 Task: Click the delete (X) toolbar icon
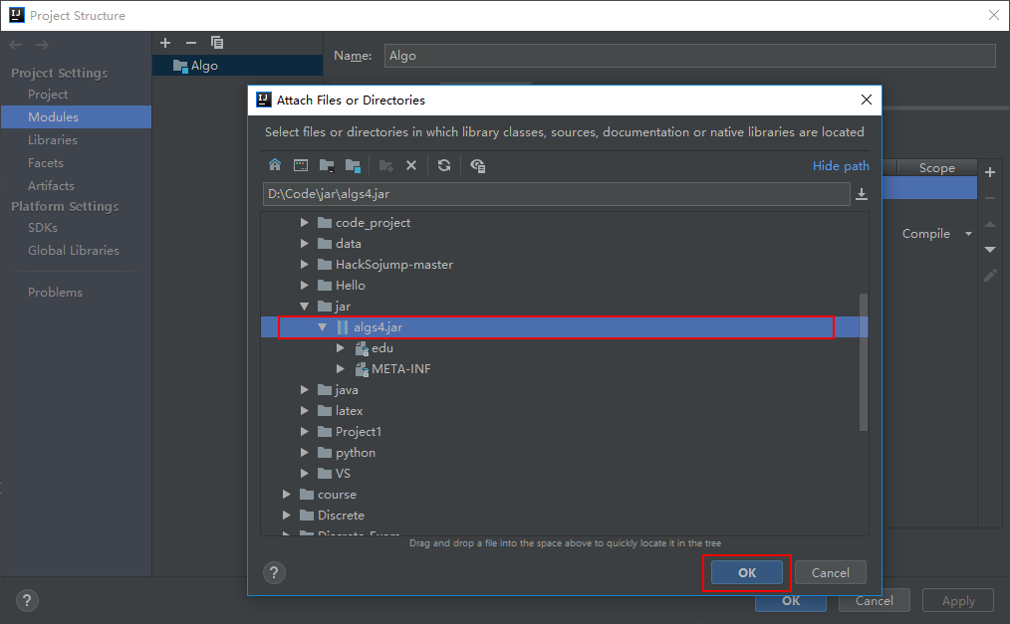(x=410, y=165)
